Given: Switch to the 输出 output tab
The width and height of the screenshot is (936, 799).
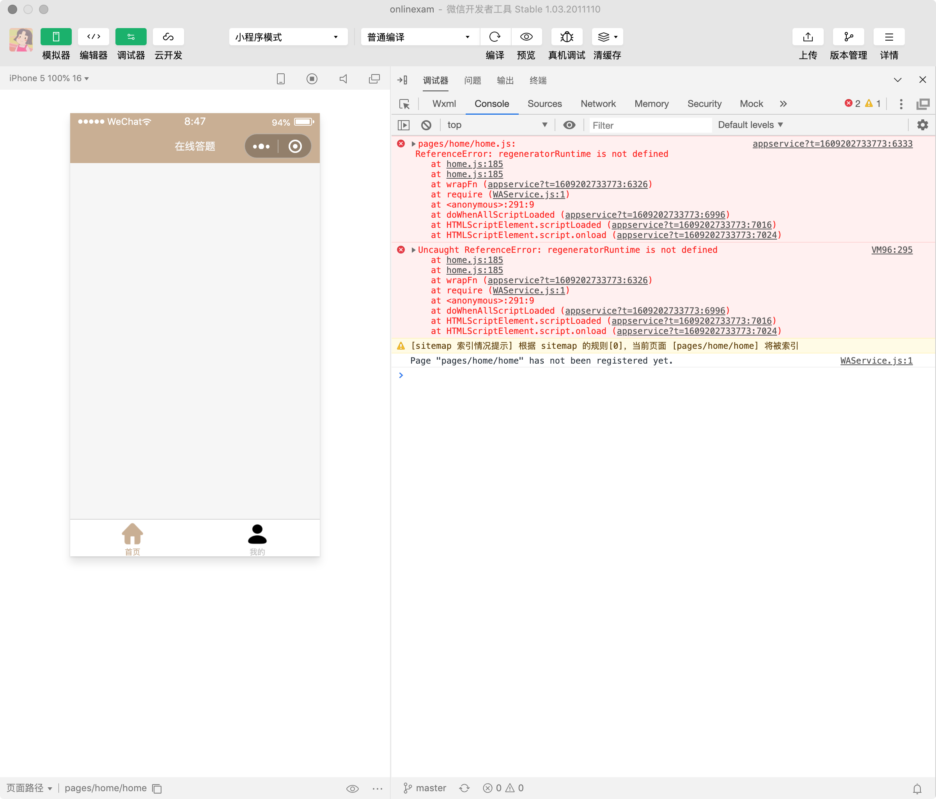Looking at the screenshot, I should (x=505, y=80).
